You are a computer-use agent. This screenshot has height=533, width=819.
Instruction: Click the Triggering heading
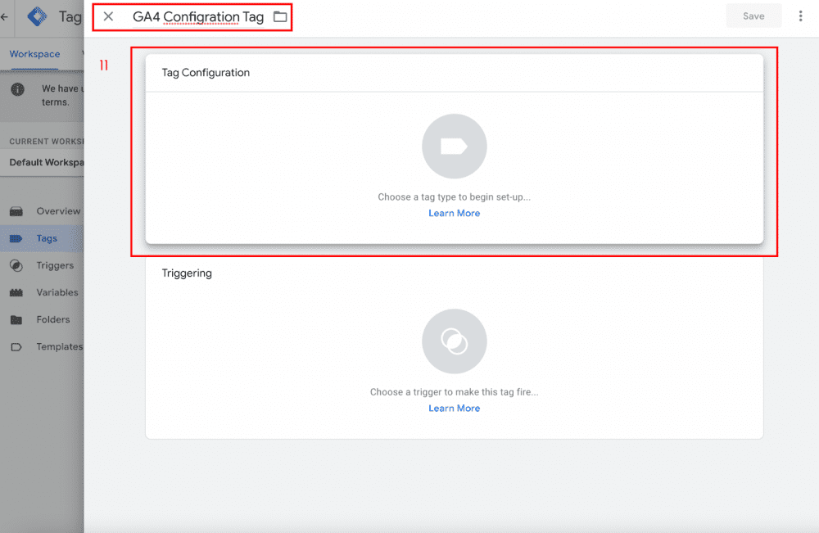(x=187, y=273)
